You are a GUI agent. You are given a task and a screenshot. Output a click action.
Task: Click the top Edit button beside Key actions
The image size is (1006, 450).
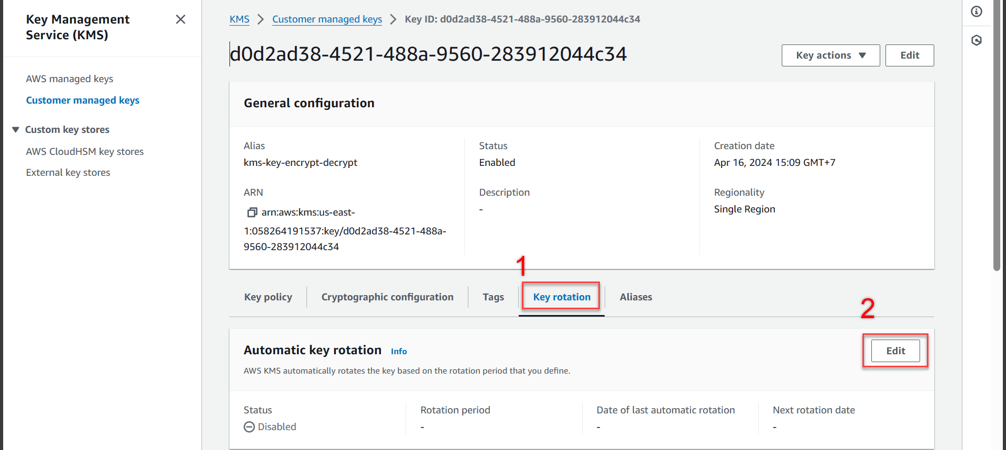[x=910, y=55]
